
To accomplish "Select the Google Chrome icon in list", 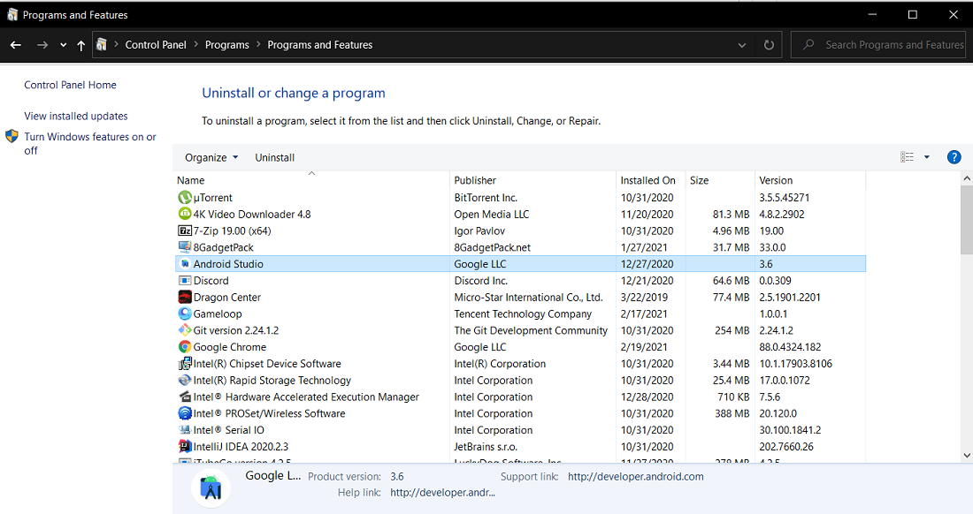I will 185,347.
